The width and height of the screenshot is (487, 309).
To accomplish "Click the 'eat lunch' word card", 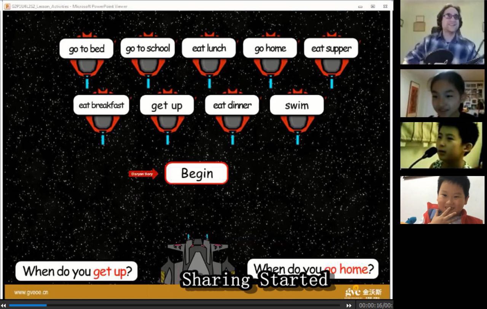I will (x=209, y=48).
